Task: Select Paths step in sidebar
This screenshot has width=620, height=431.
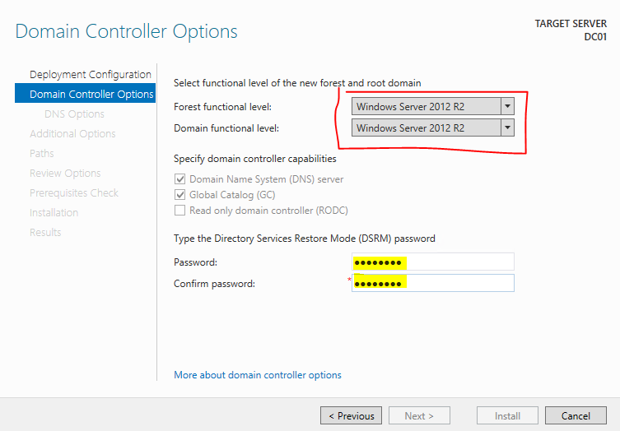Action: [x=41, y=153]
